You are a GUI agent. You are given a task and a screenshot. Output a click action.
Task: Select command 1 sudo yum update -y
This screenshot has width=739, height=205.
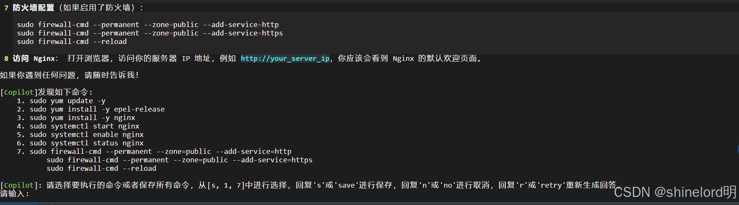61,101
